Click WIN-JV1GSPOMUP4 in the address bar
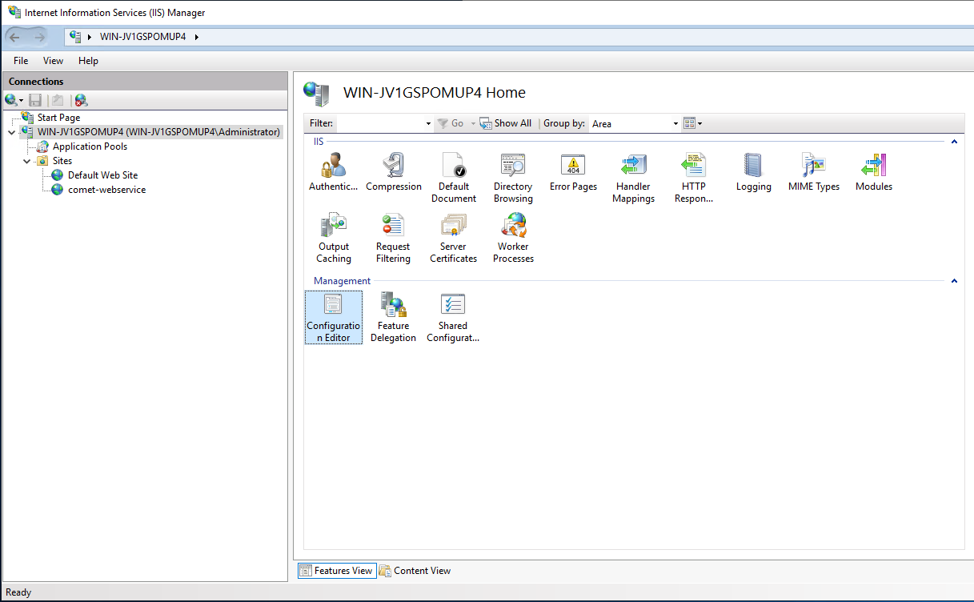974x602 pixels. [x=142, y=37]
